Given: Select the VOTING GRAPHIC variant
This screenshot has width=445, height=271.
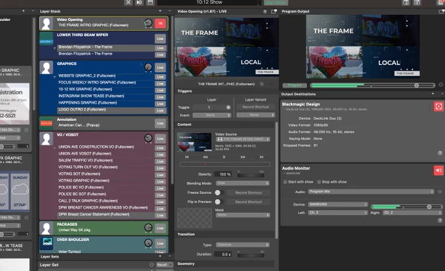Looking at the screenshot, I should 84,181.
